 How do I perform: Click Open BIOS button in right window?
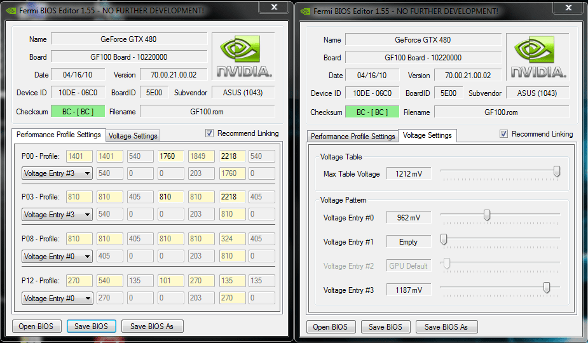[330, 327]
